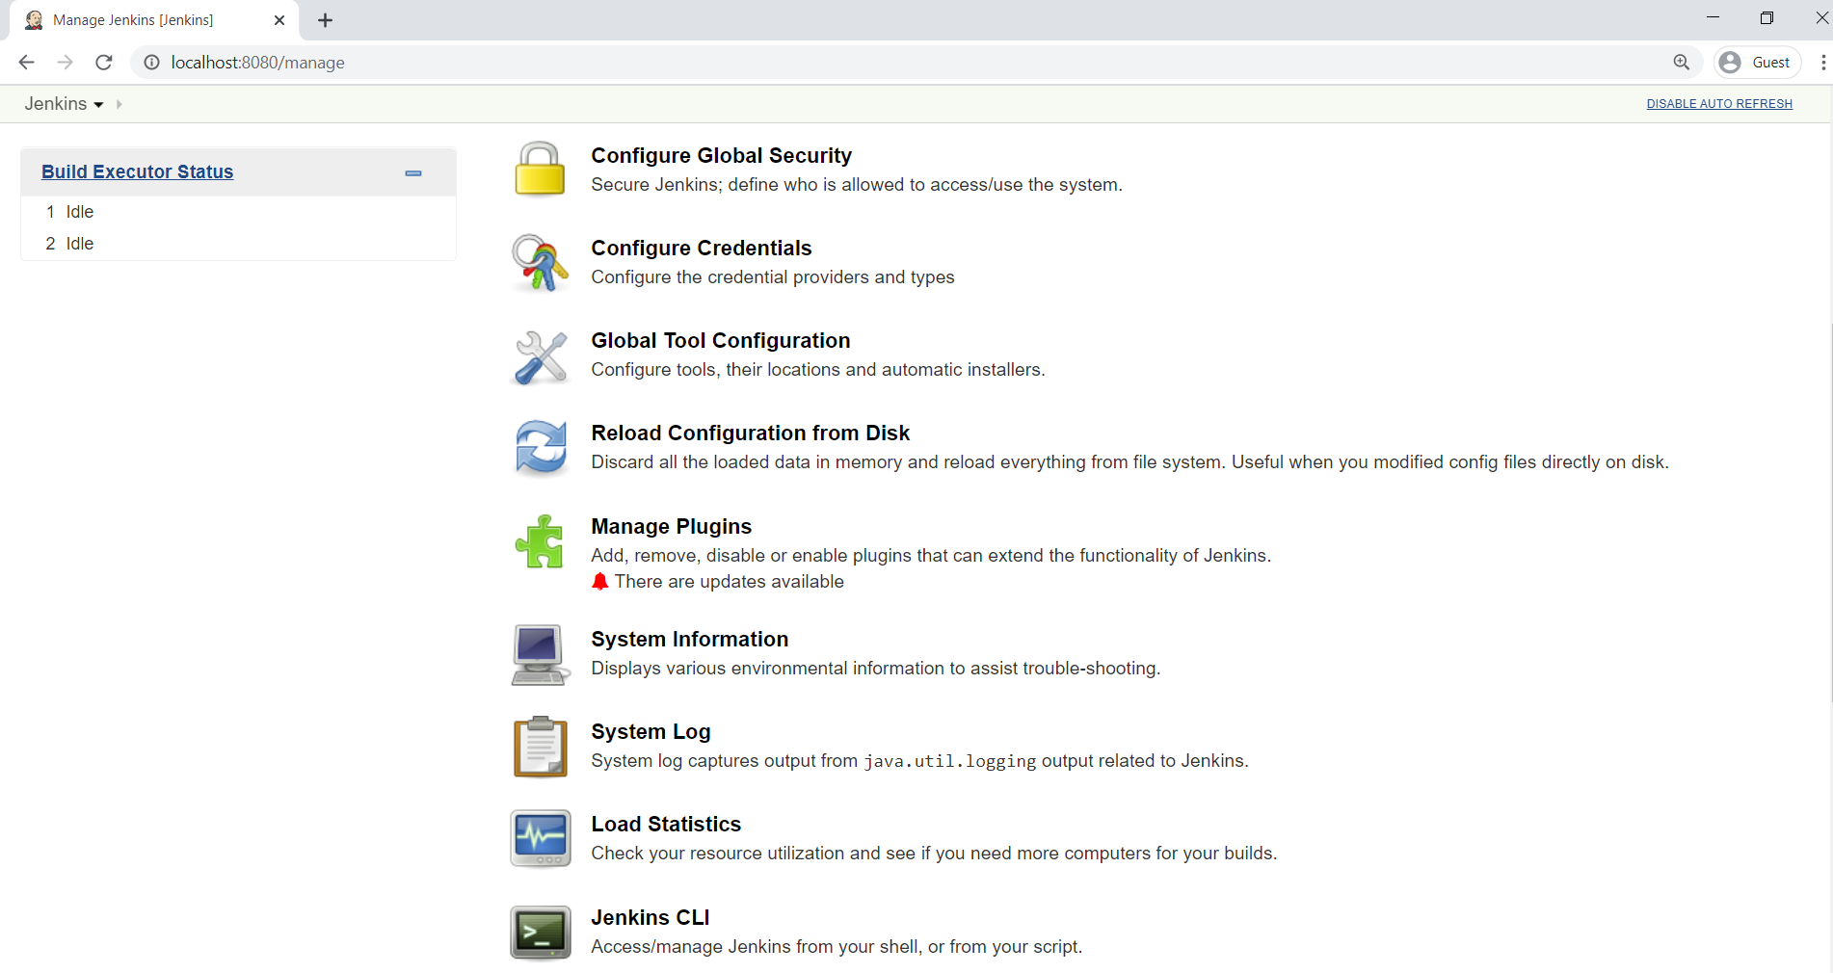Image resolution: width=1833 pixels, height=973 pixels.
Task: Click the clipboard System Log icon
Action: (x=540, y=747)
